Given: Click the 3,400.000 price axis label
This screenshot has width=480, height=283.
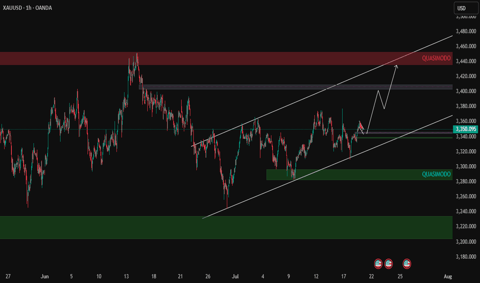Looking at the screenshot, I should (466, 91).
